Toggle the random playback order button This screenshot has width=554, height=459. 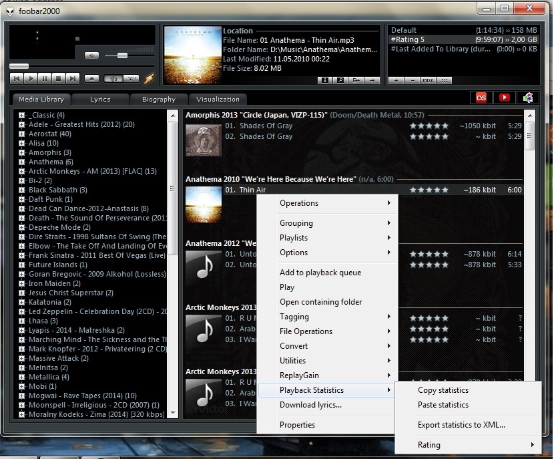pos(113,79)
